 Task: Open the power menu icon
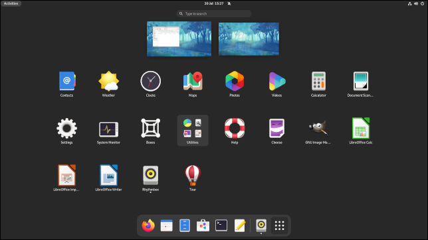click(x=422, y=3)
